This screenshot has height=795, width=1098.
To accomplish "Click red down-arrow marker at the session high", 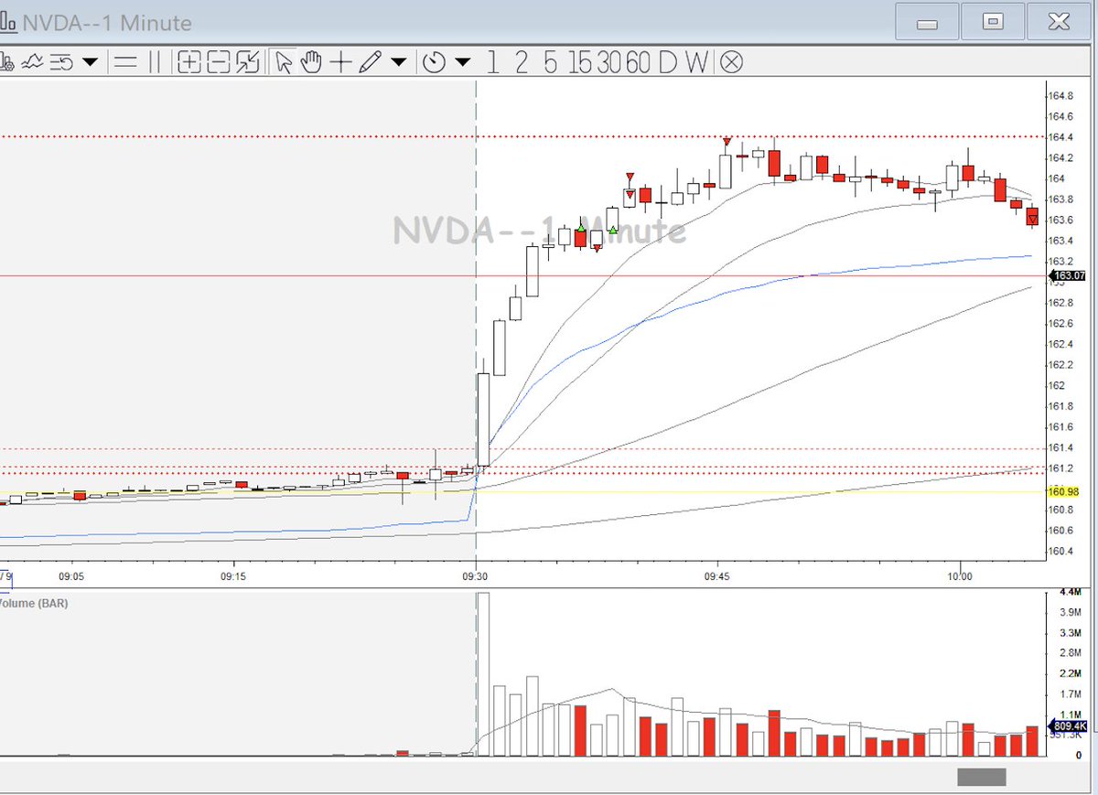I will [x=726, y=142].
